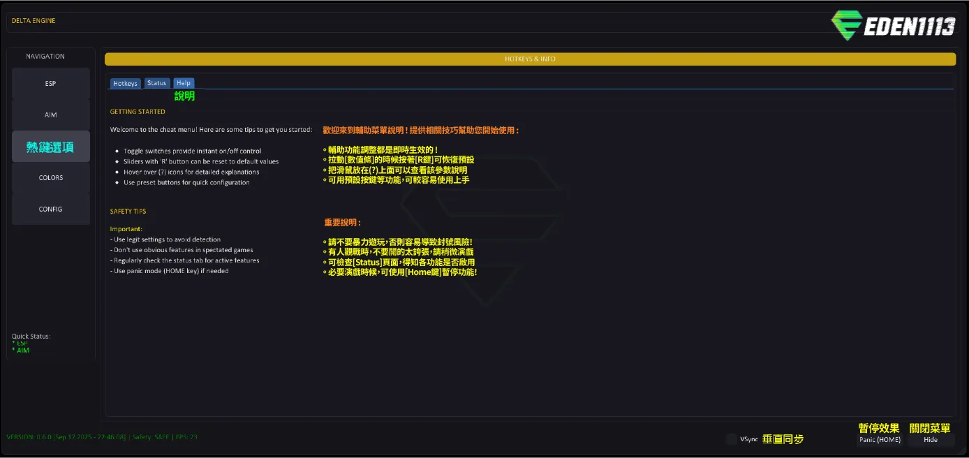Click the DELTA ENGINE title text
This screenshot has height=458, width=969.
pos(34,21)
